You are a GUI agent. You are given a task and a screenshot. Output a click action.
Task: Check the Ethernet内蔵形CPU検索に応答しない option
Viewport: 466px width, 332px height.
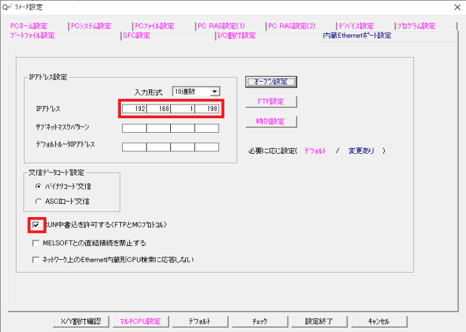[x=36, y=260]
